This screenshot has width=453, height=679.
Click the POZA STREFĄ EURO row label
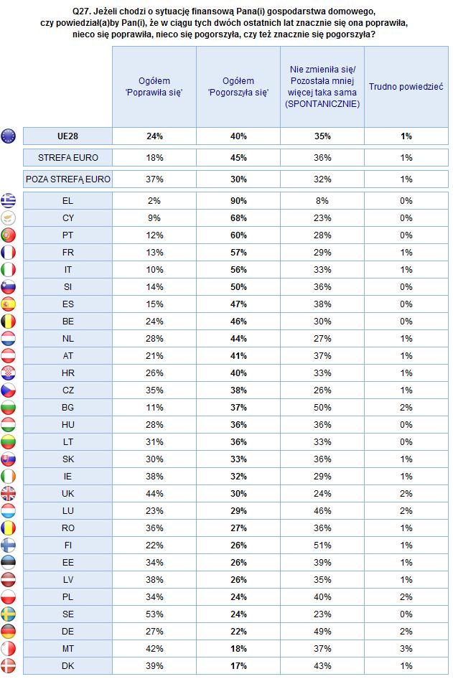(x=68, y=179)
